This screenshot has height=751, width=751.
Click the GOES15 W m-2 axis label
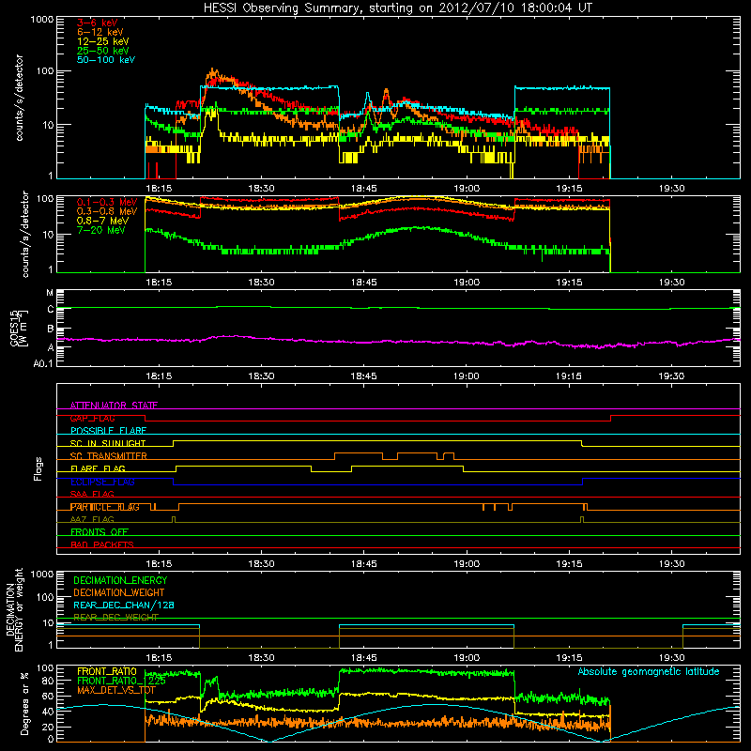[x=19, y=328]
